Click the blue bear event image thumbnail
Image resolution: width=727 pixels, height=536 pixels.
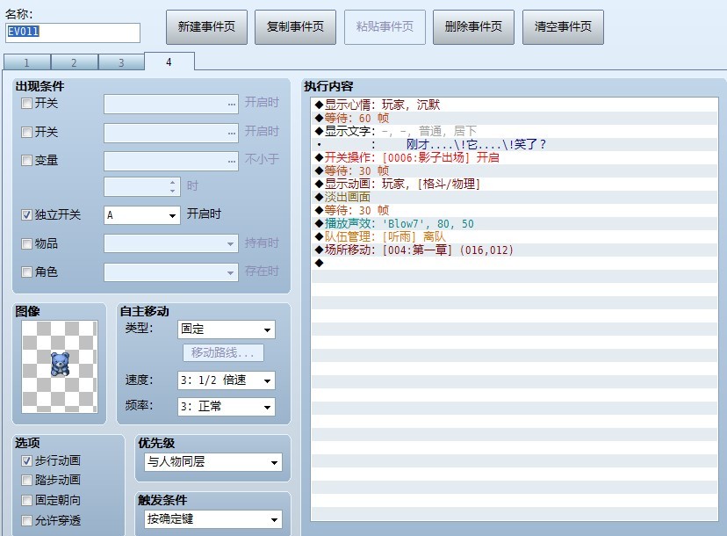point(60,366)
